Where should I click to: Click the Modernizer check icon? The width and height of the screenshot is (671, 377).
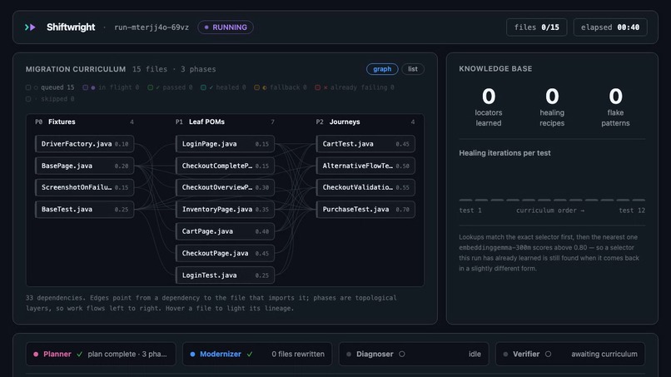pyautogui.click(x=250, y=354)
